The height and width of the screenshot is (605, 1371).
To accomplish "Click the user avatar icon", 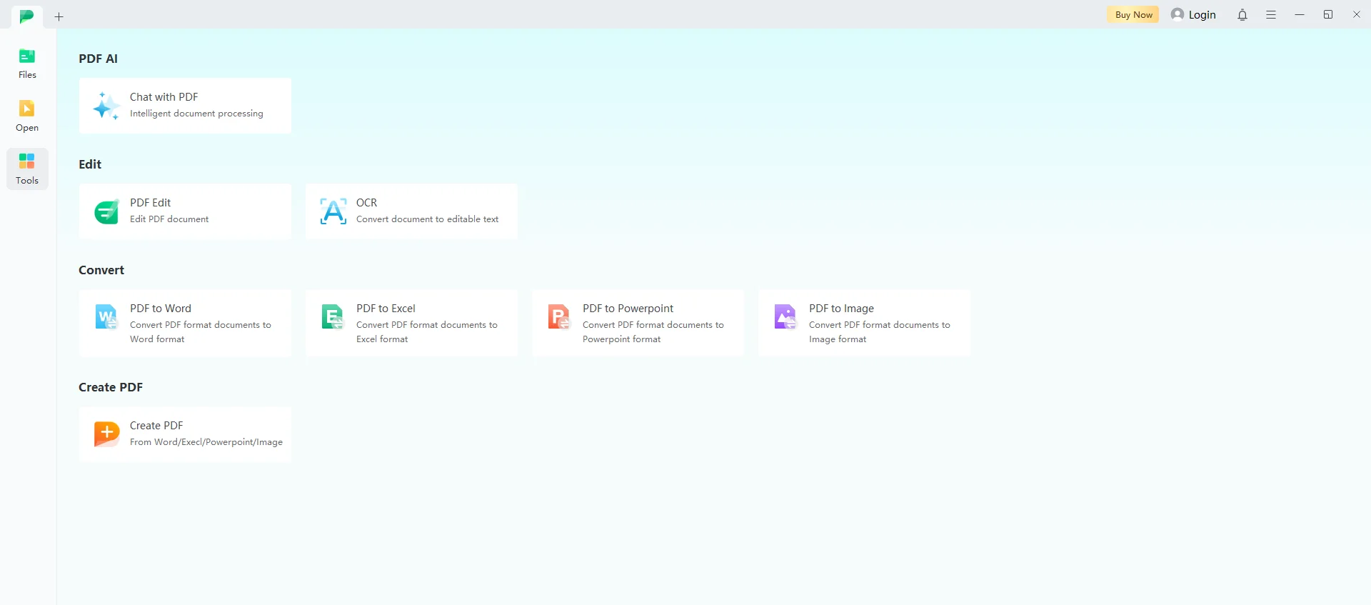I will click(x=1177, y=14).
